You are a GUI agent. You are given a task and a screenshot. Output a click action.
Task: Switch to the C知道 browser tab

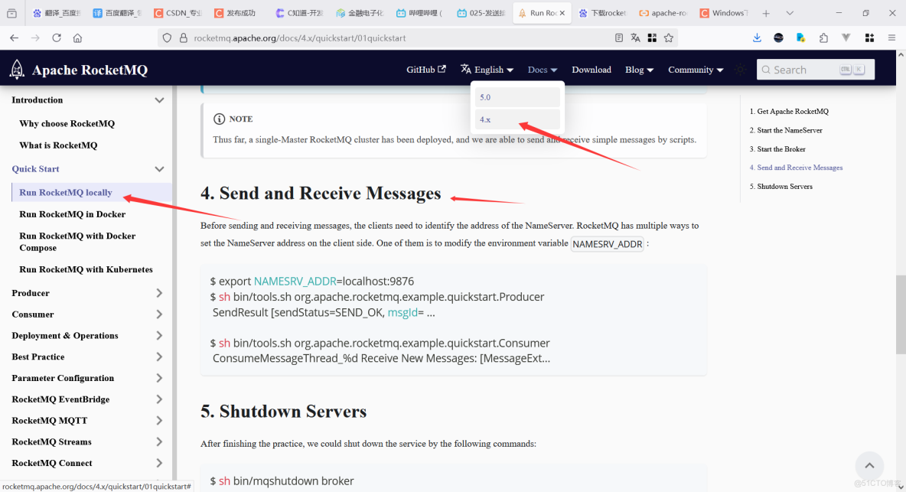[300, 13]
